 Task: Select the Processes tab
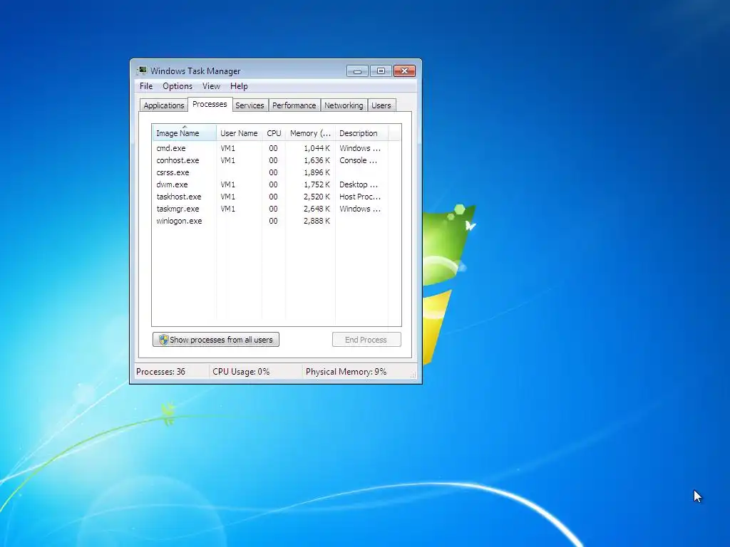[x=210, y=104]
